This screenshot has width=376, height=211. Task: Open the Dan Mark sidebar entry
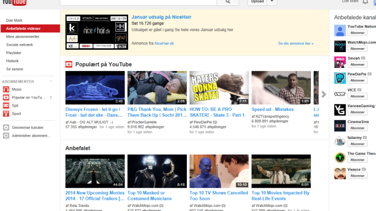tap(14, 21)
